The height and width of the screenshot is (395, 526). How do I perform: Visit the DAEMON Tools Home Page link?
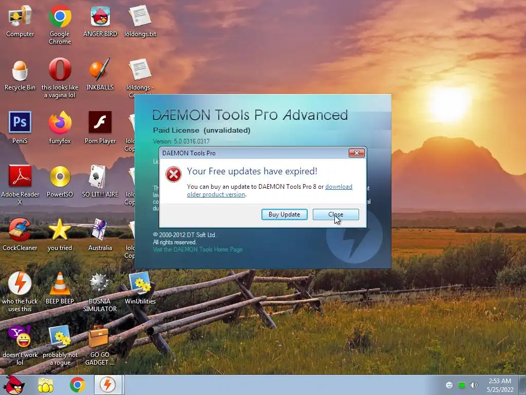point(198,249)
